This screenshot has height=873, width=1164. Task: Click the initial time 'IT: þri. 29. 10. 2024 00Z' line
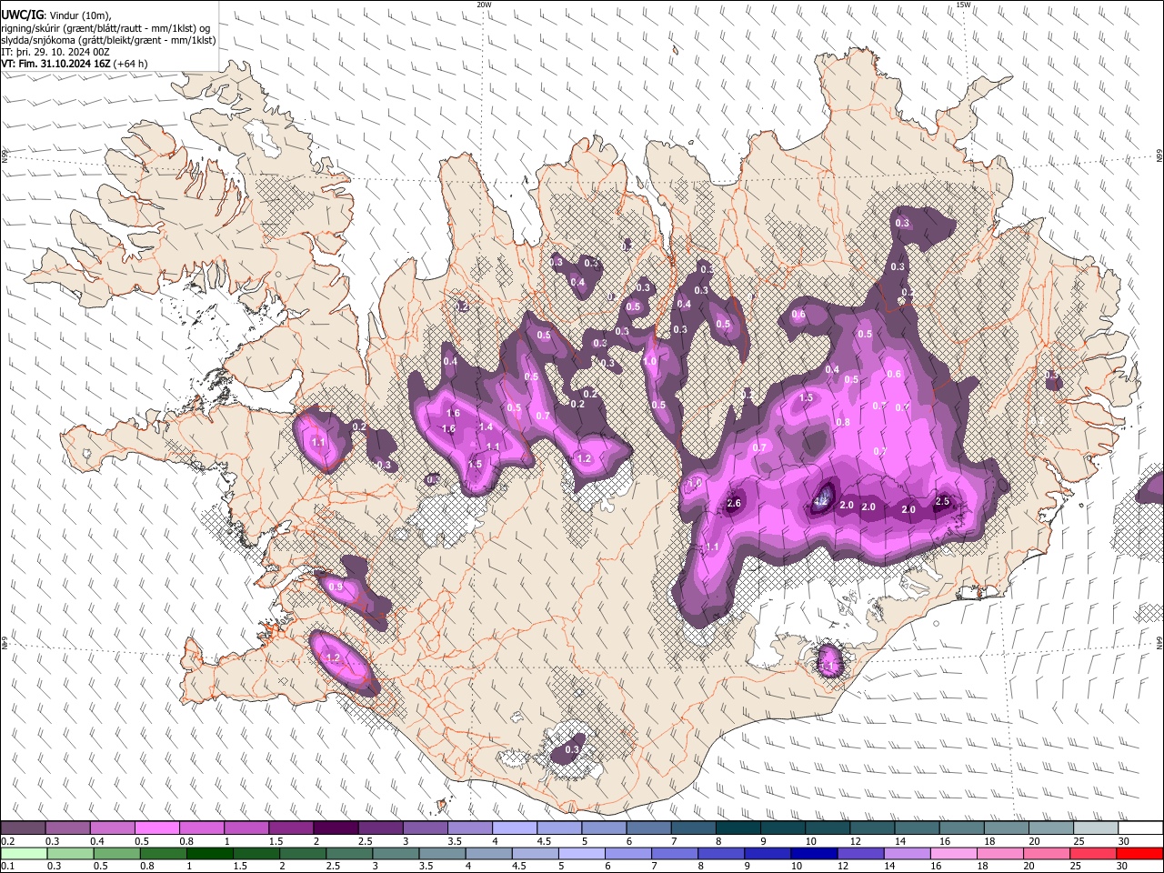[55, 52]
